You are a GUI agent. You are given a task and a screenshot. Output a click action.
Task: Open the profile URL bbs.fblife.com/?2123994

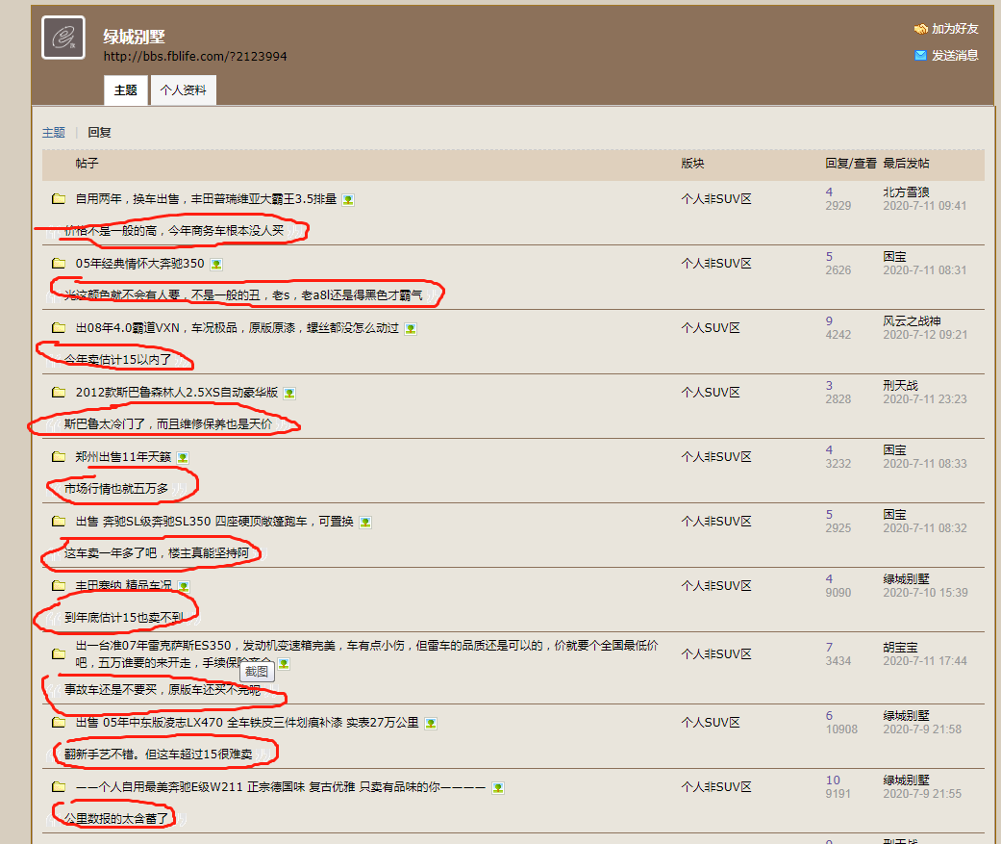(x=195, y=56)
